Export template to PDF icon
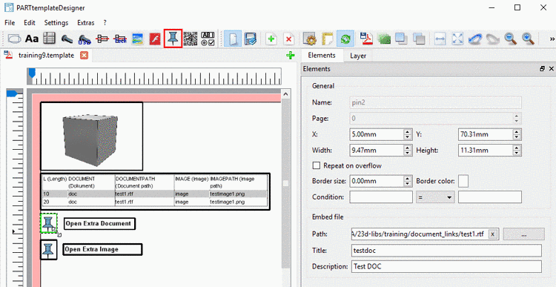 [366, 39]
